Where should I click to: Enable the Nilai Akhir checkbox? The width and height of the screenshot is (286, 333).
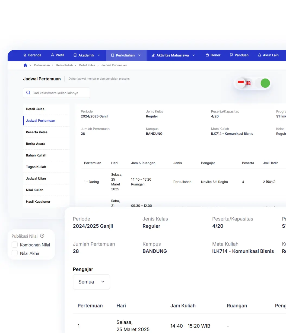pos(15,253)
